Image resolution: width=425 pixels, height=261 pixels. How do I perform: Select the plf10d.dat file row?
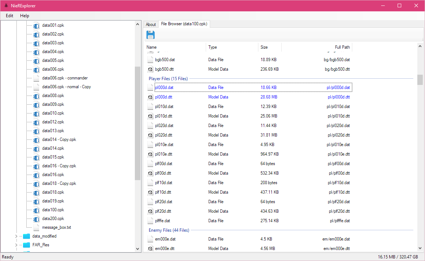click(x=249, y=183)
